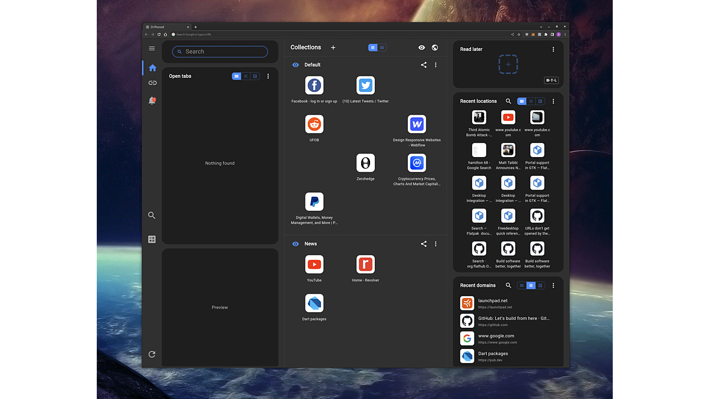The image size is (710, 399).
Task: Set Recent domains to detailed view
Action: (540, 285)
